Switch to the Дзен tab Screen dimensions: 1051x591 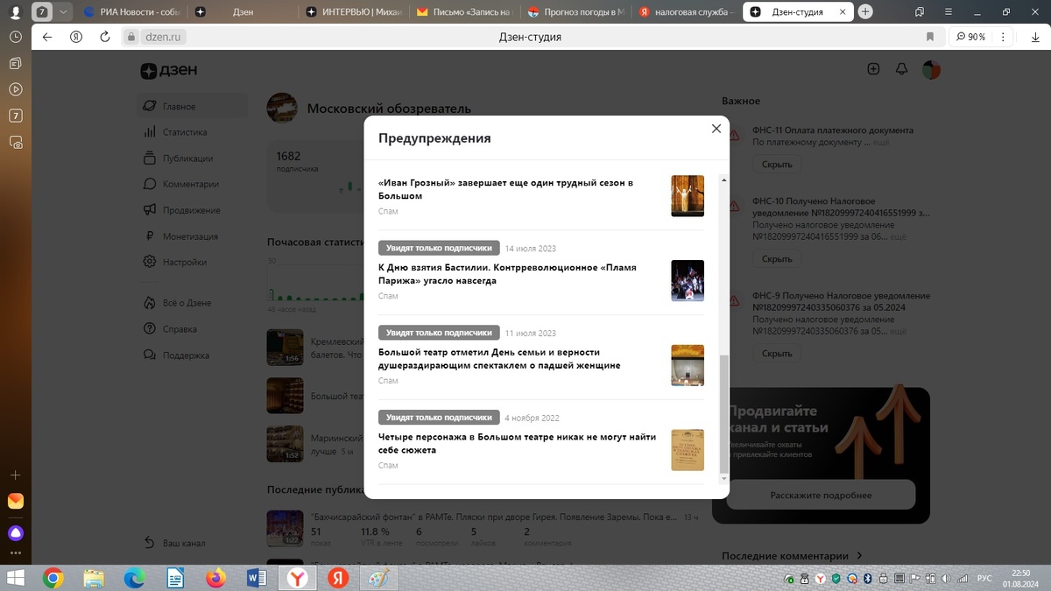(244, 12)
